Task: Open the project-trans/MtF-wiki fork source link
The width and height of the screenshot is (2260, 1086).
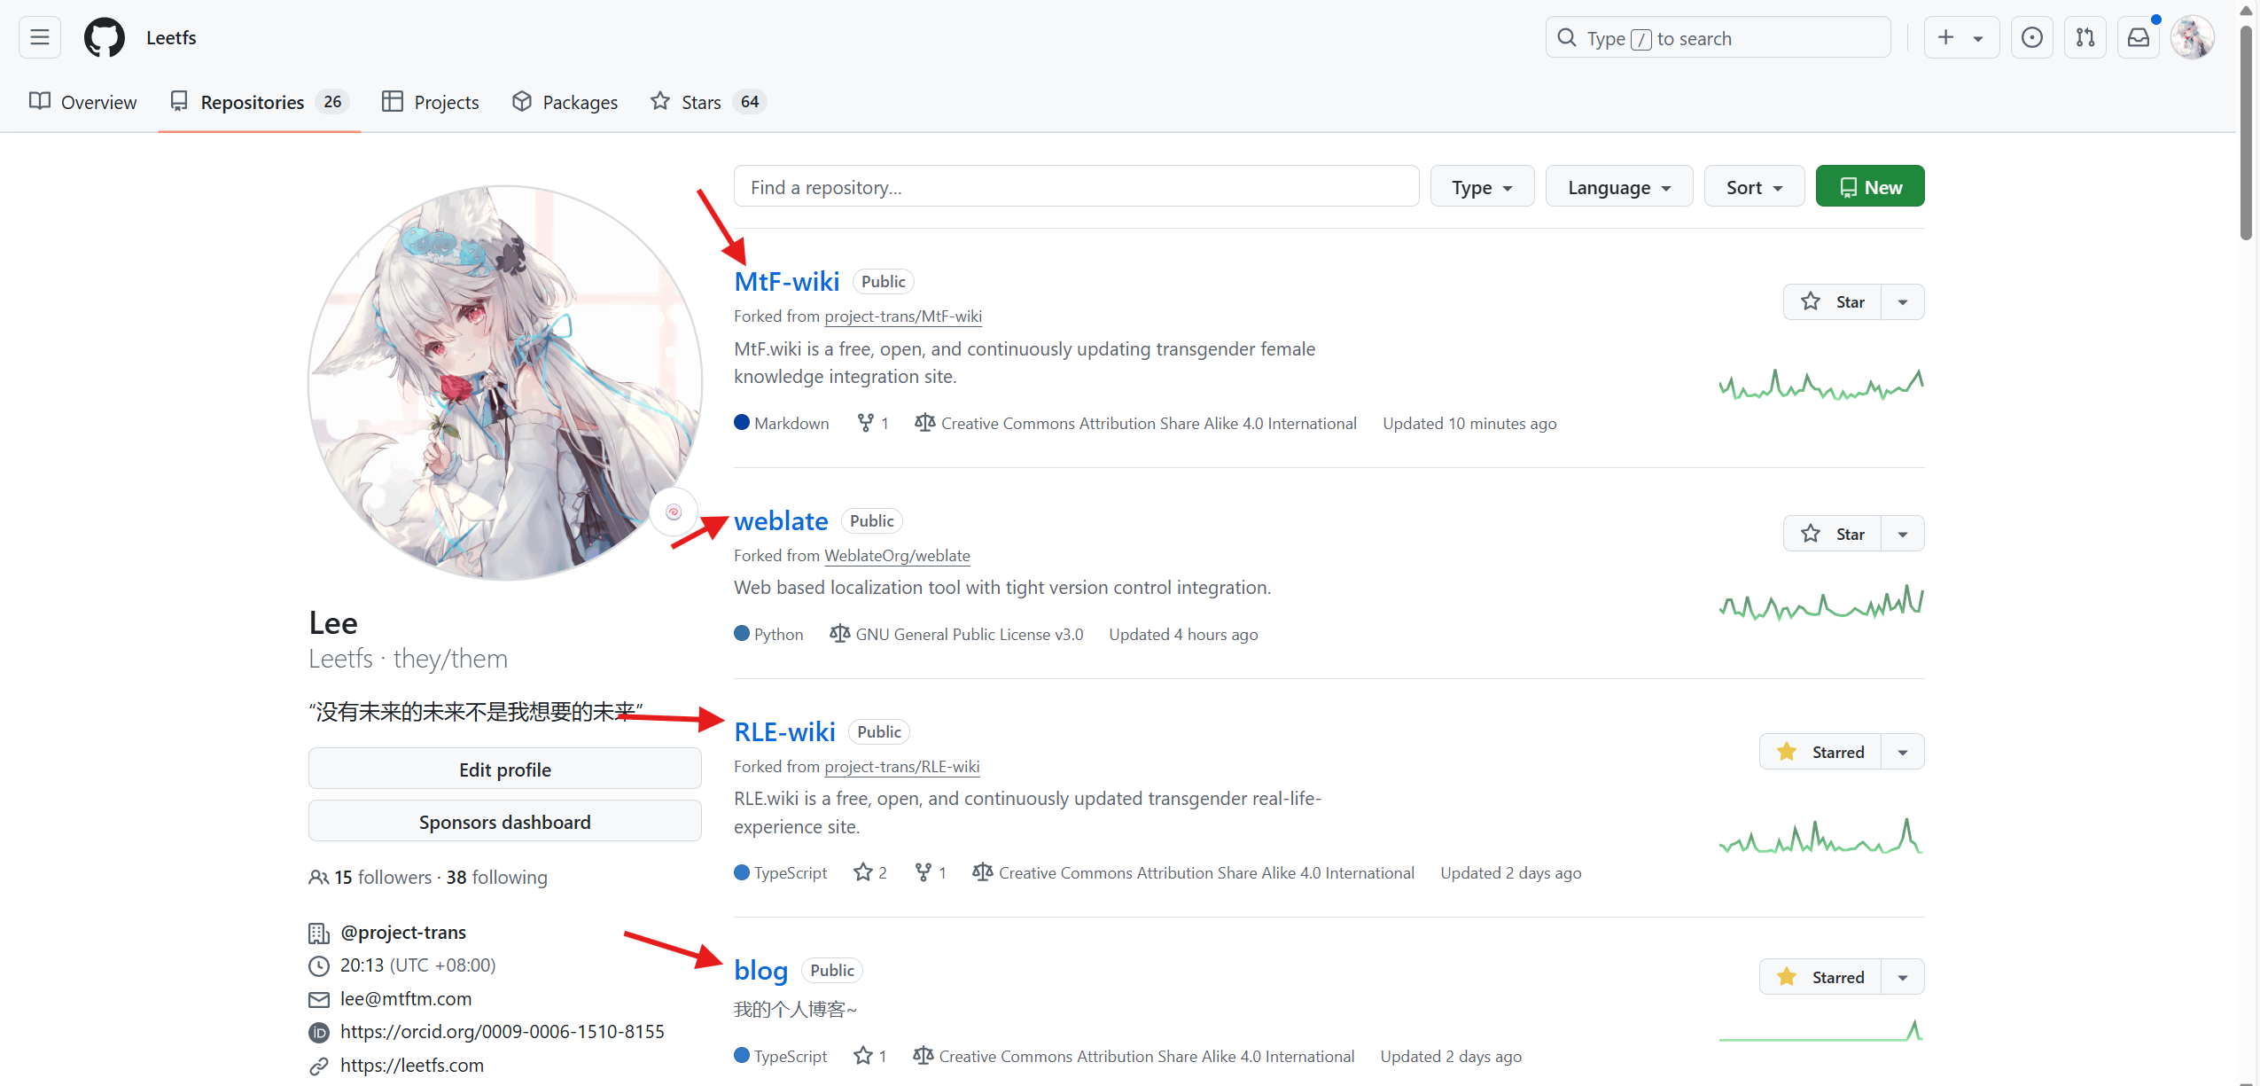Action: 902,316
